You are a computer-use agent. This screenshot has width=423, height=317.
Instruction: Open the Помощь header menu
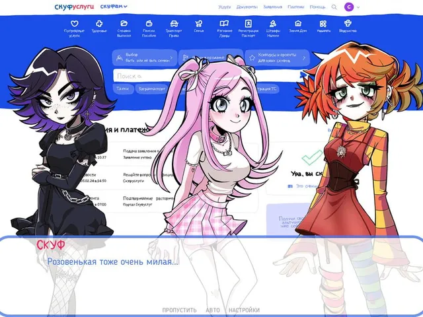317,7
